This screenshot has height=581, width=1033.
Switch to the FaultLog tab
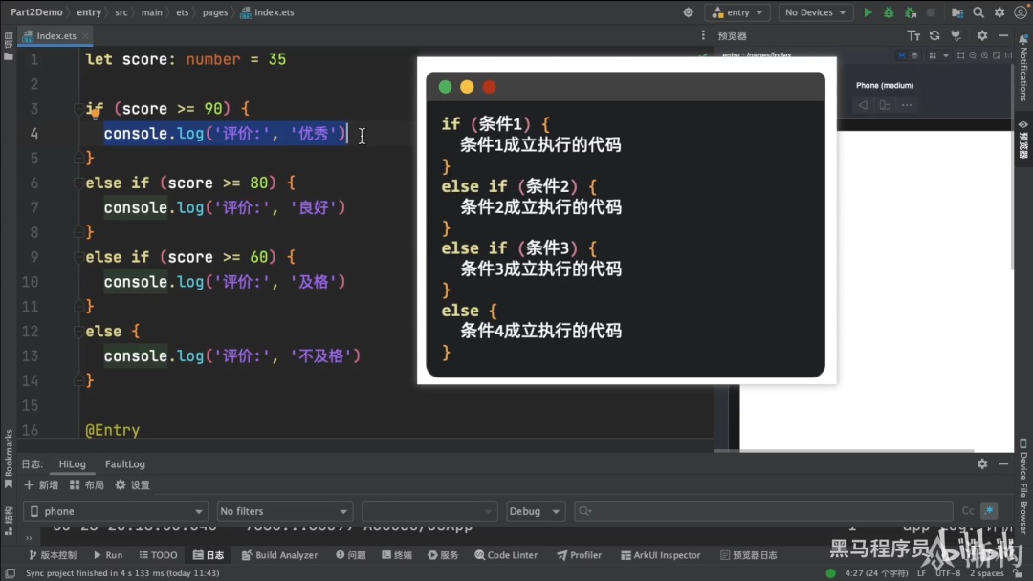[125, 463]
